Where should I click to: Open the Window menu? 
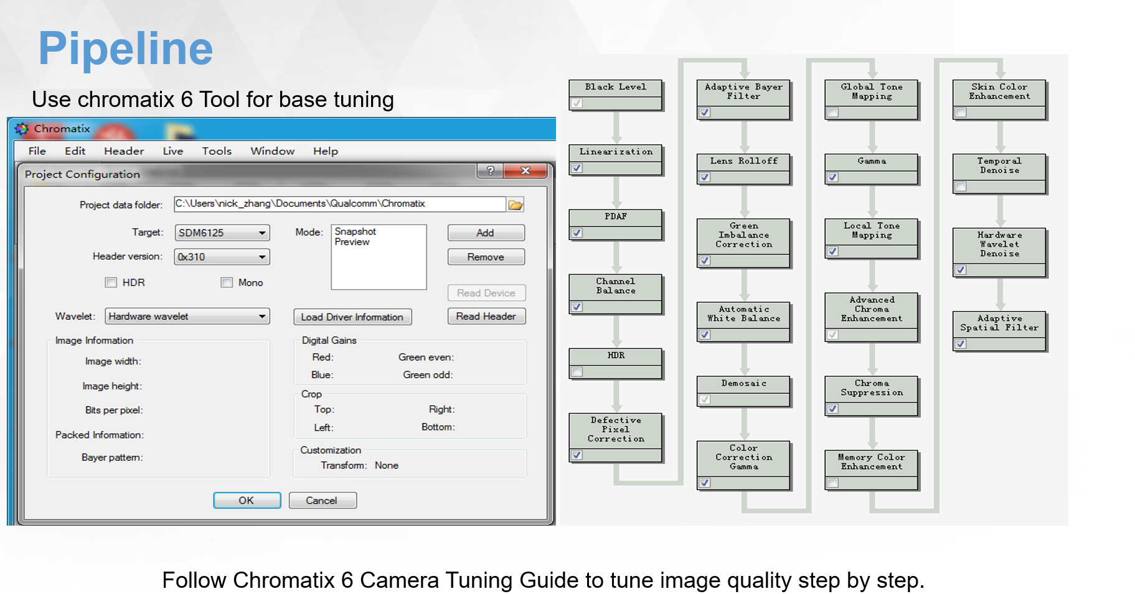point(272,151)
